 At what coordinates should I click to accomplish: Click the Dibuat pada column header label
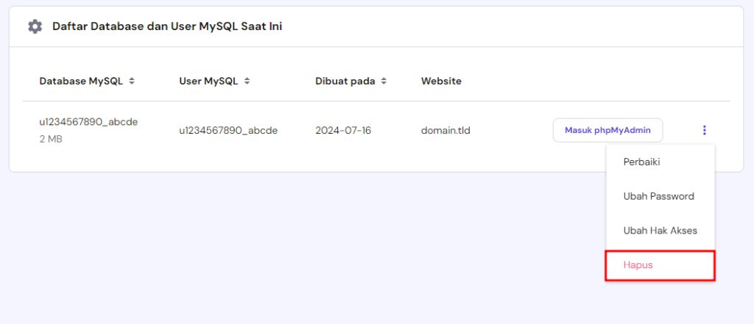tap(346, 81)
